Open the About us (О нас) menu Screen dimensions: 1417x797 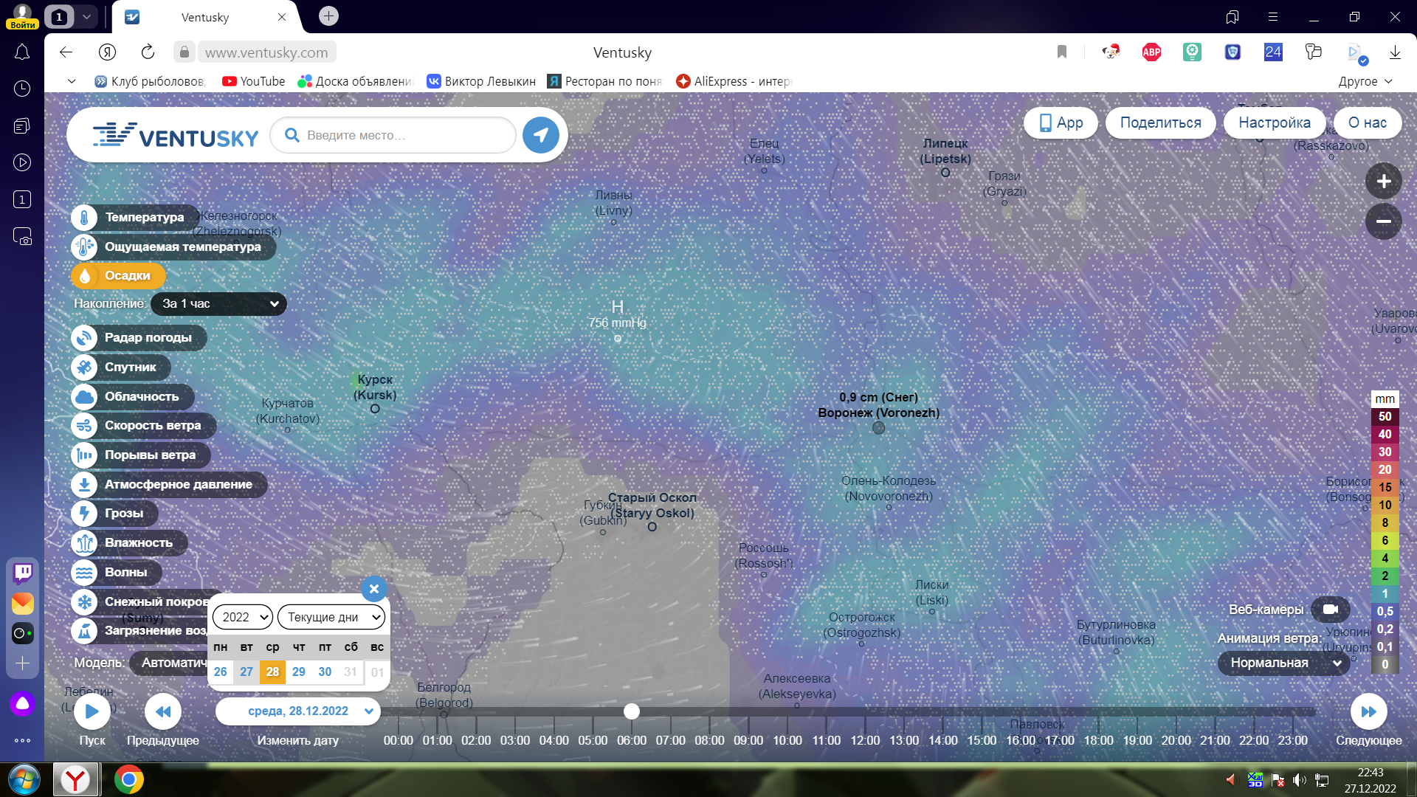tap(1367, 123)
